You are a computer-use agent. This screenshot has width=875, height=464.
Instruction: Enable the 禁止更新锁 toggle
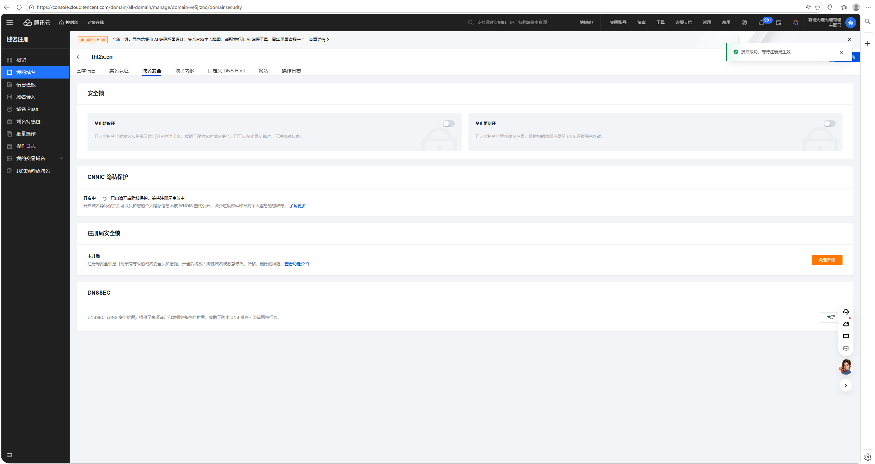coord(830,124)
